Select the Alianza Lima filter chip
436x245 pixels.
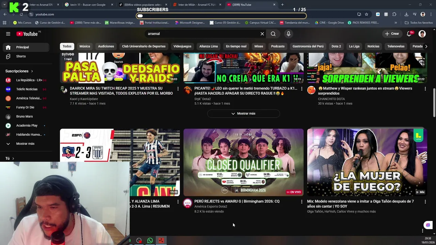[208, 46]
